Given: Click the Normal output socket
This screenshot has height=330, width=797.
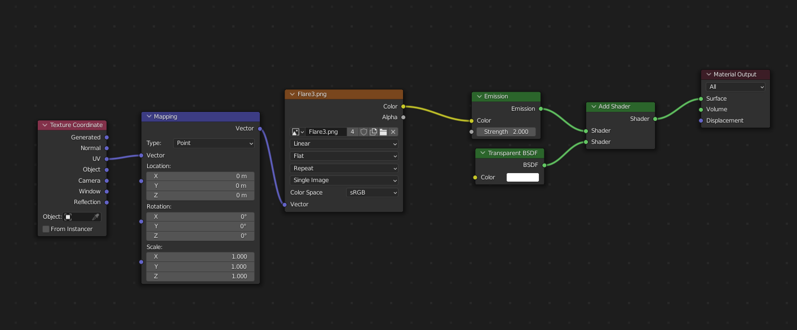Looking at the screenshot, I should pos(107,148).
